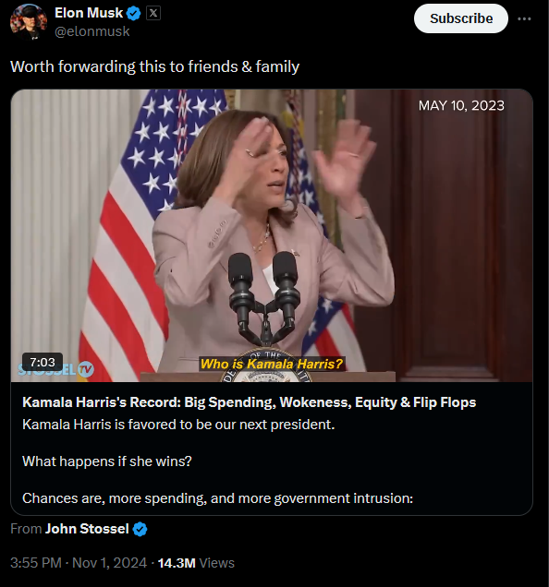Image resolution: width=549 pixels, height=587 pixels.
Task: Open the 'Kamala Harris's Record' video title
Action: click(x=249, y=402)
